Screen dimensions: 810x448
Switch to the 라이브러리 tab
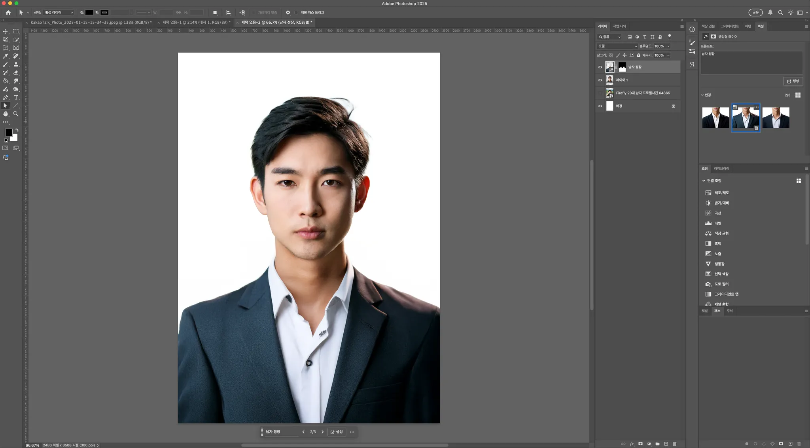tap(721, 169)
